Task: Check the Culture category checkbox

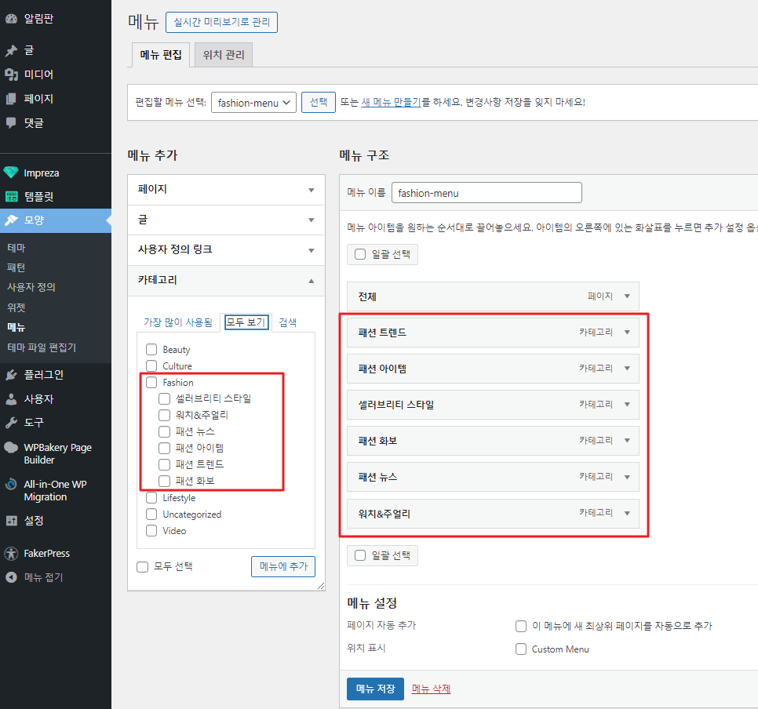Action: pyautogui.click(x=151, y=365)
